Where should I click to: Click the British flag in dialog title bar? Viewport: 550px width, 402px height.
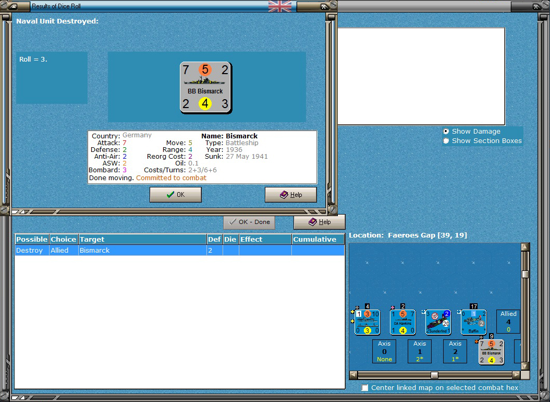[279, 6]
